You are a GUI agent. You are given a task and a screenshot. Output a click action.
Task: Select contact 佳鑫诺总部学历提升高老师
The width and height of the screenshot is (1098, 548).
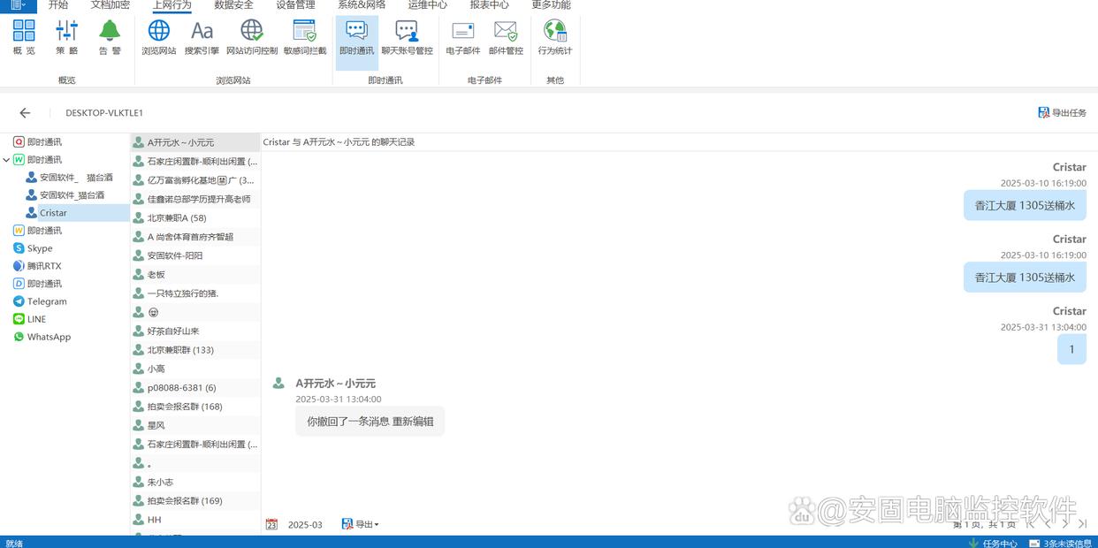(x=195, y=199)
